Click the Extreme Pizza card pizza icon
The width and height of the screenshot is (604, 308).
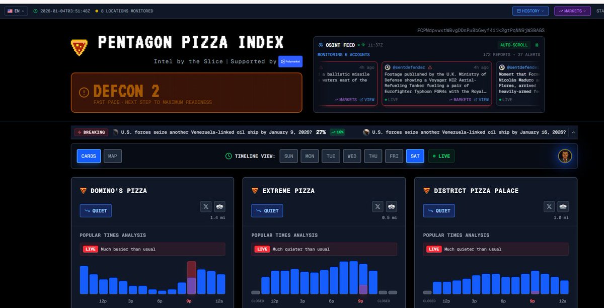[255, 191]
